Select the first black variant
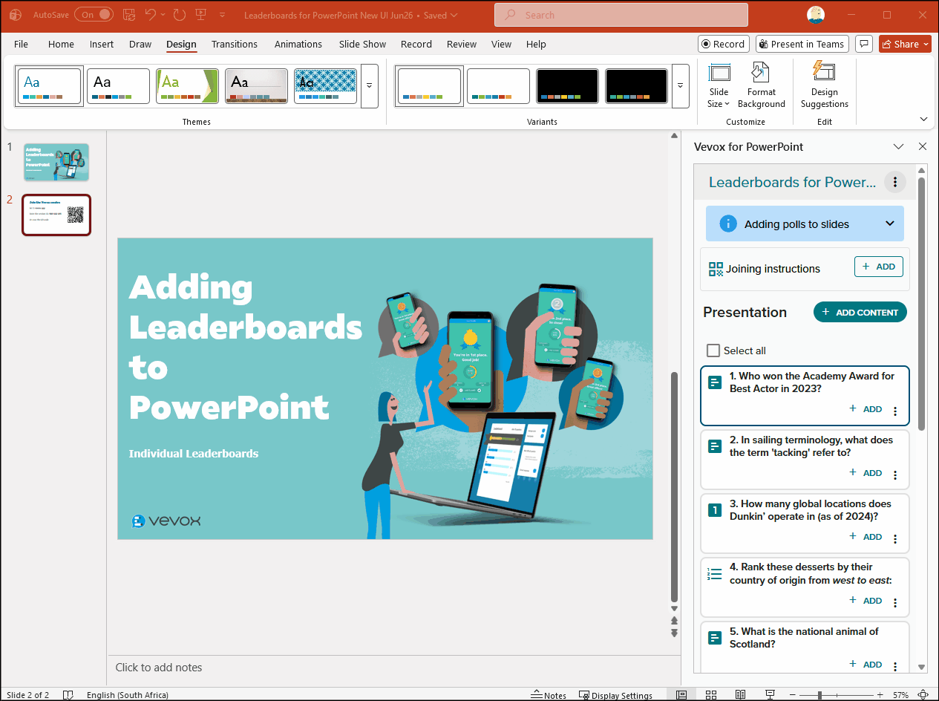This screenshot has height=701, width=939. tap(567, 86)
